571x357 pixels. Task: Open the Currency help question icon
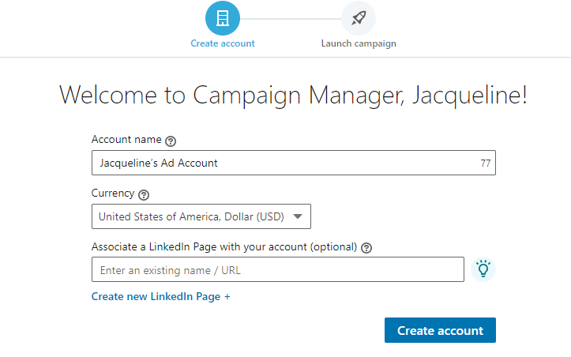pos(144,195)
